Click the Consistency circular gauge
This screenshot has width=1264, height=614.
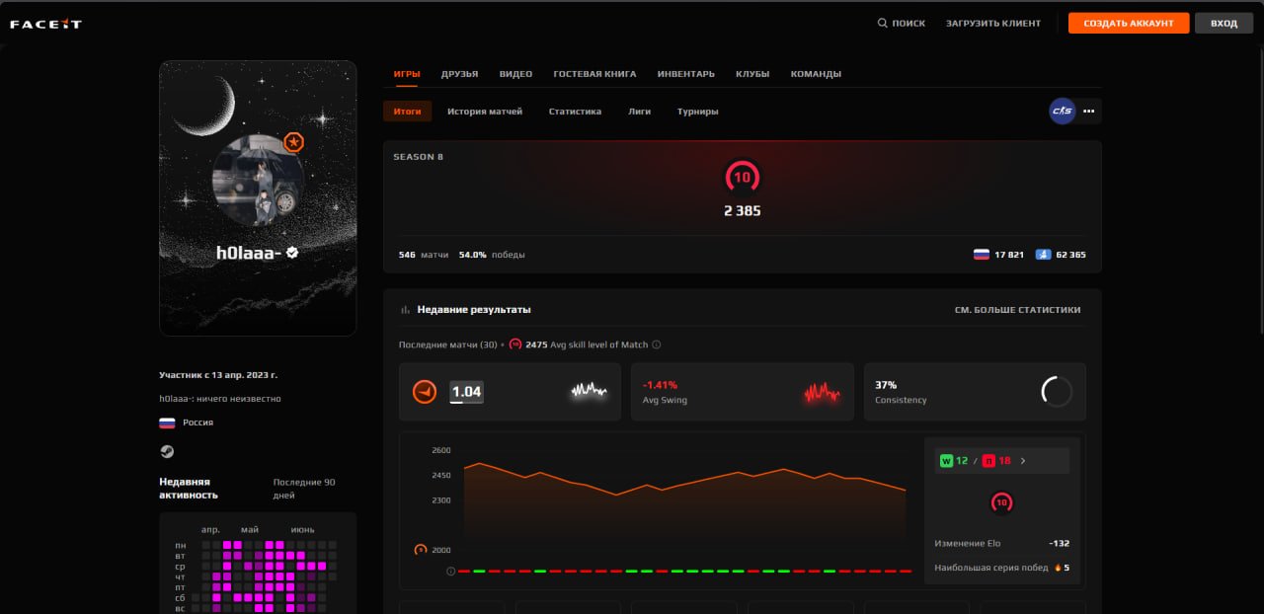pyautogui.click(x=1057, y=392)
